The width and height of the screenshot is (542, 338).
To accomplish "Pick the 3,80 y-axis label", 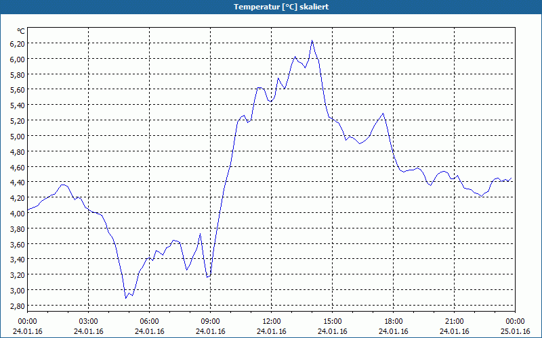I will coord(18,228).
